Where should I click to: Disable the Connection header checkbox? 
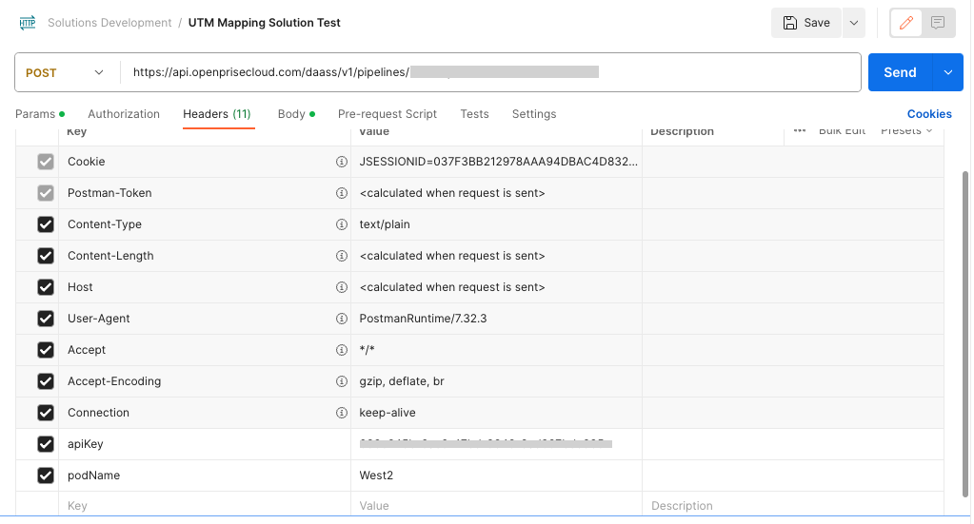point(46,413)
